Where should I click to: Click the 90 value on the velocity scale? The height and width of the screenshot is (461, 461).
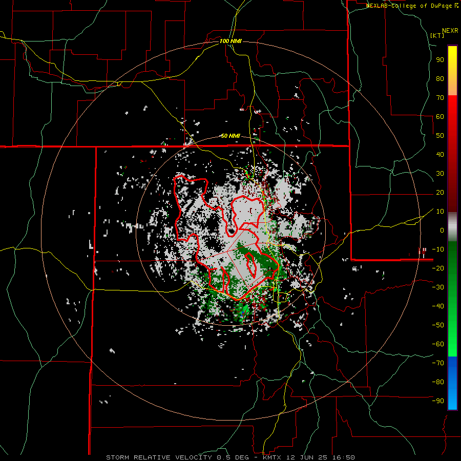pos(440,60)
